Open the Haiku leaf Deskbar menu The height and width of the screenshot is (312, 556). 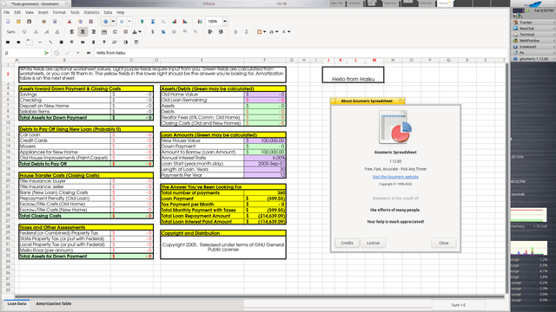[533, 3]
